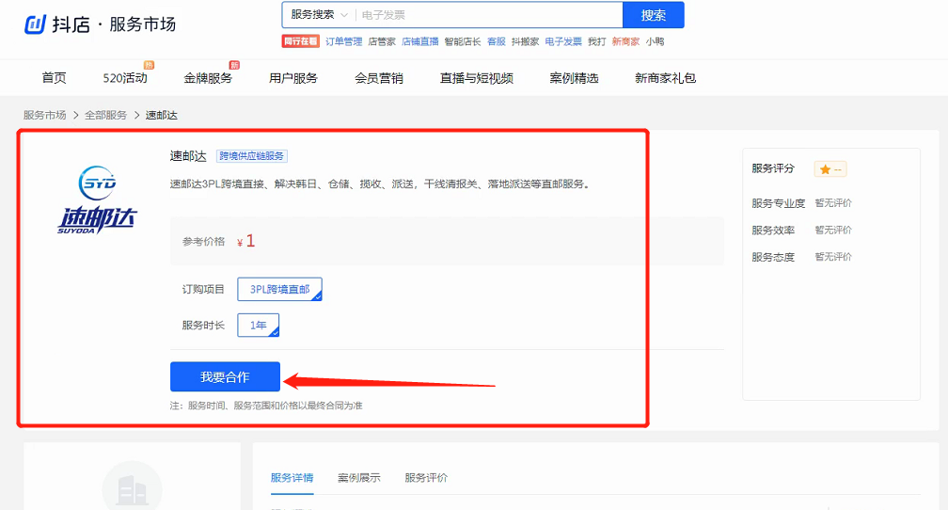The width and height of the screenshot is (948, 510).
Task: Switch to the 服务评价 tab
Action: [x=426, y=478]
